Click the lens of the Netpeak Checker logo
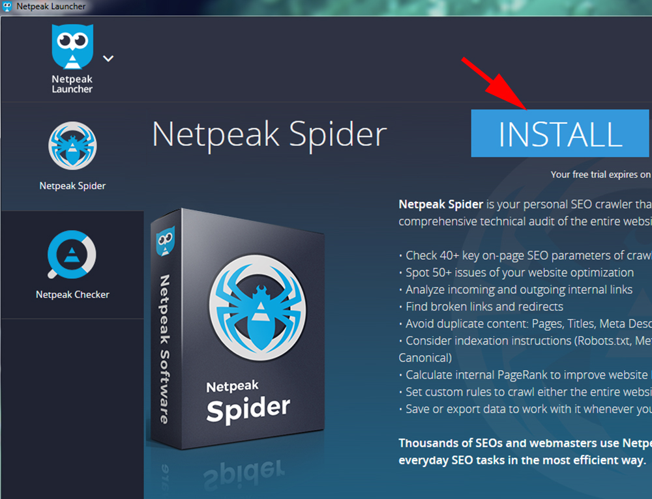This screenshot has height=499, width=652. coord(72,255)
